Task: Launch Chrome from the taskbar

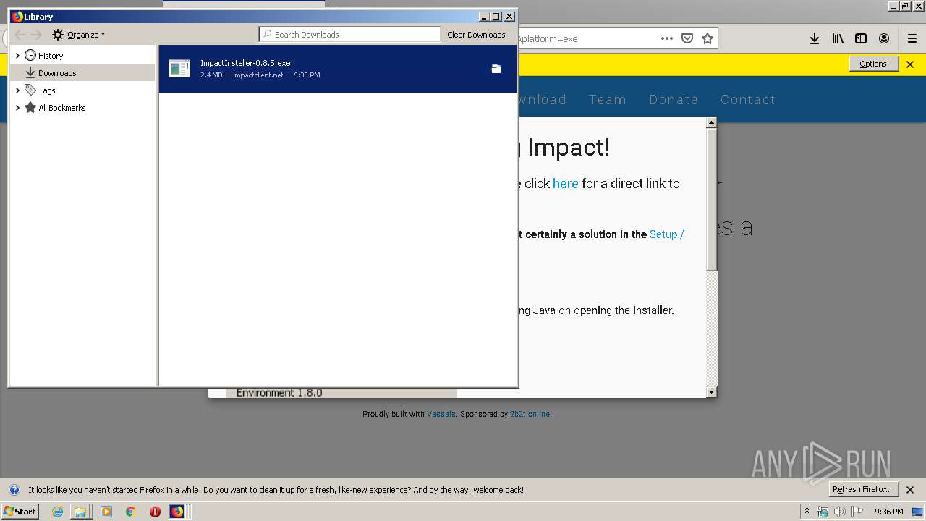Action: click(130, 512)
